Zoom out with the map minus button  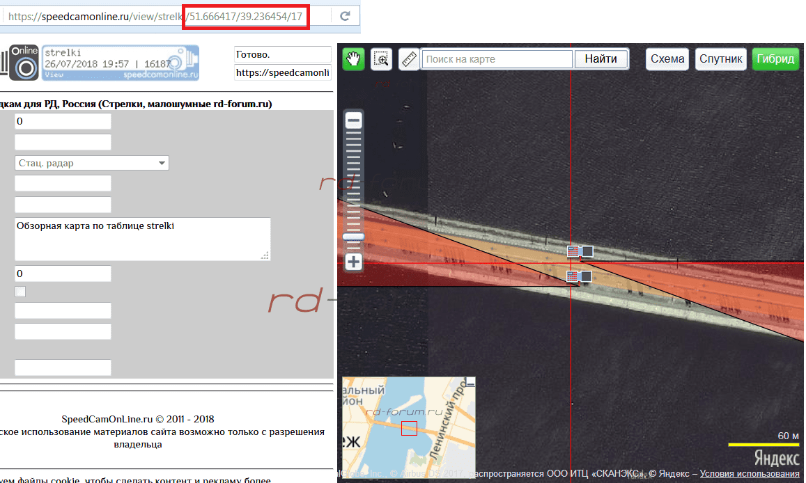click(x=354, y=121)
